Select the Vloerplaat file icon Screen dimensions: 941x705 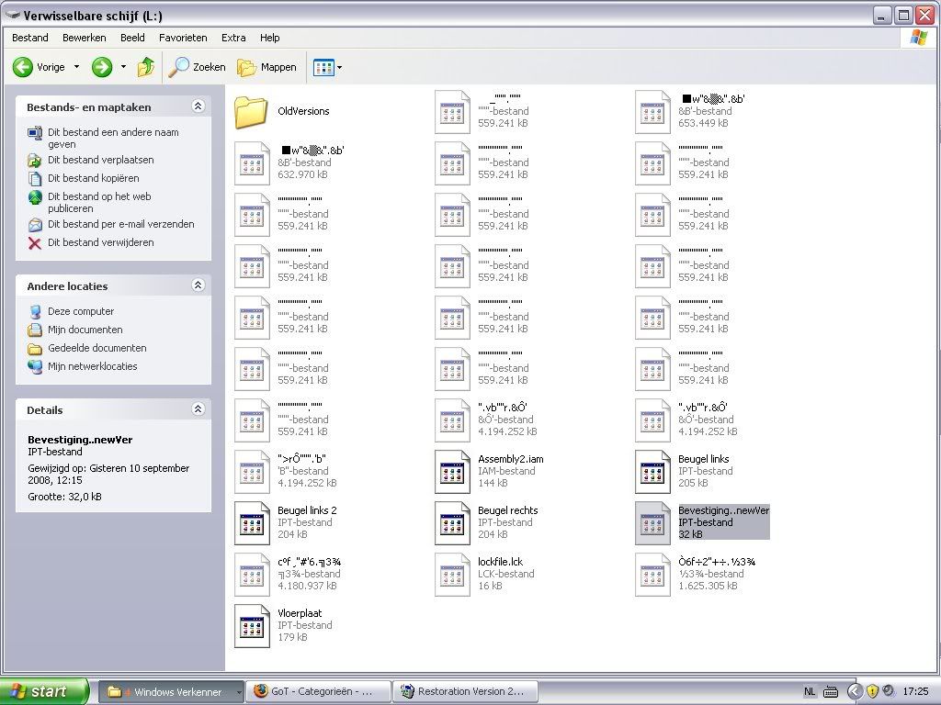(252, 626)
